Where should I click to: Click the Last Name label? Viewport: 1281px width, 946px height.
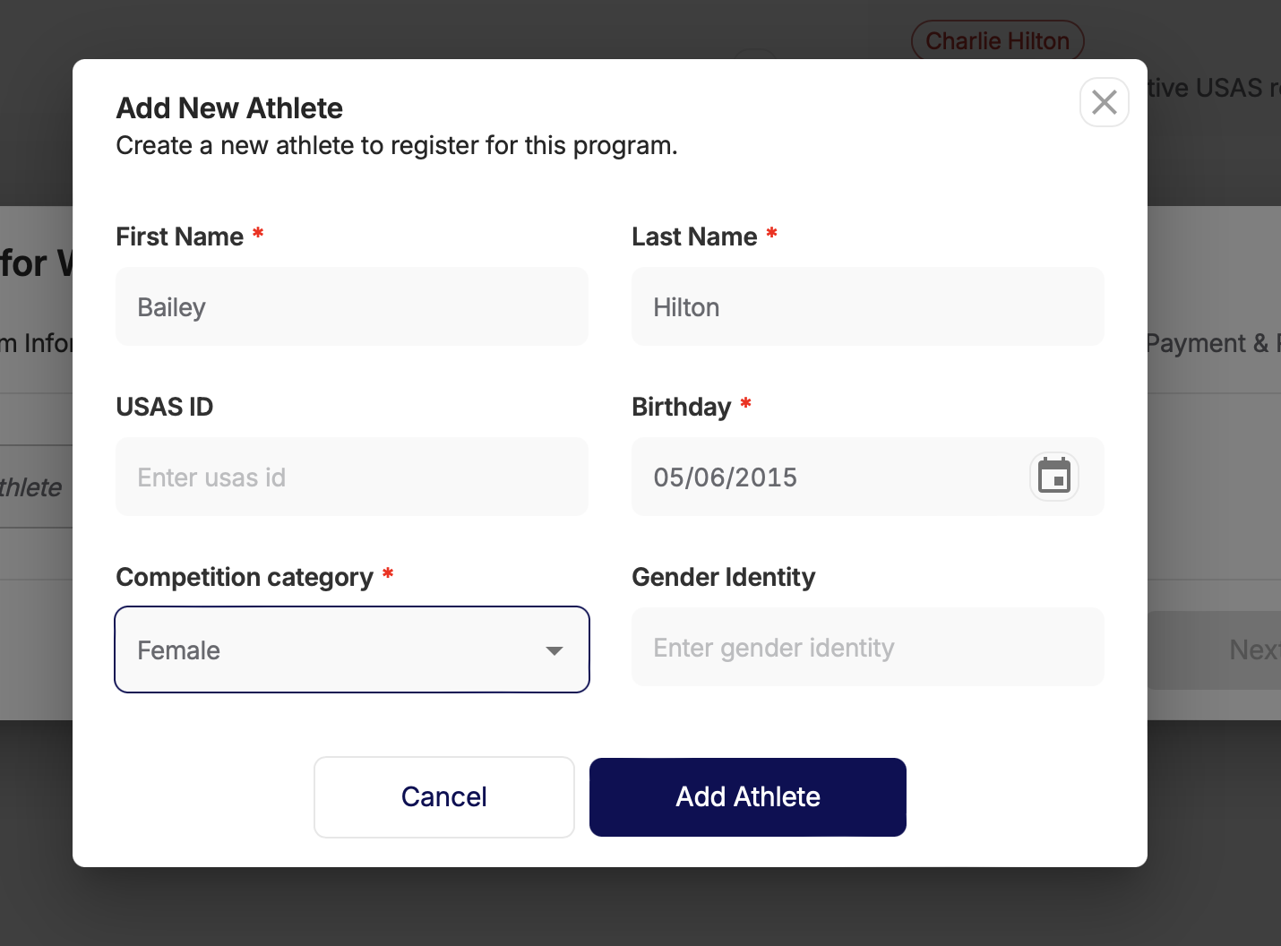(694, 236)
